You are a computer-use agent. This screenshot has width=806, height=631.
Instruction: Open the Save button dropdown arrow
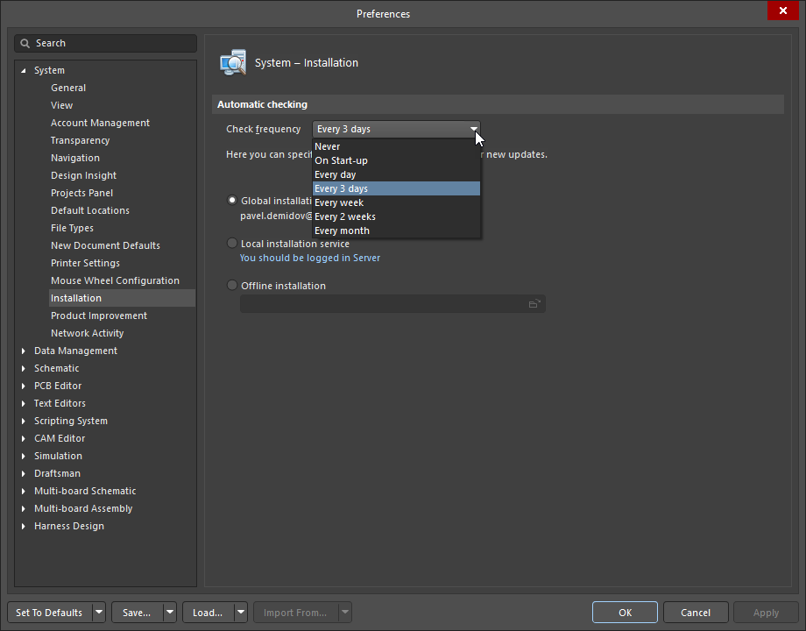click(x=170, y=613)
